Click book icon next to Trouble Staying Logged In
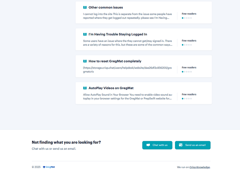Viewport: 240px width, 173px height. pyautogui.click(x=85, y=34)
